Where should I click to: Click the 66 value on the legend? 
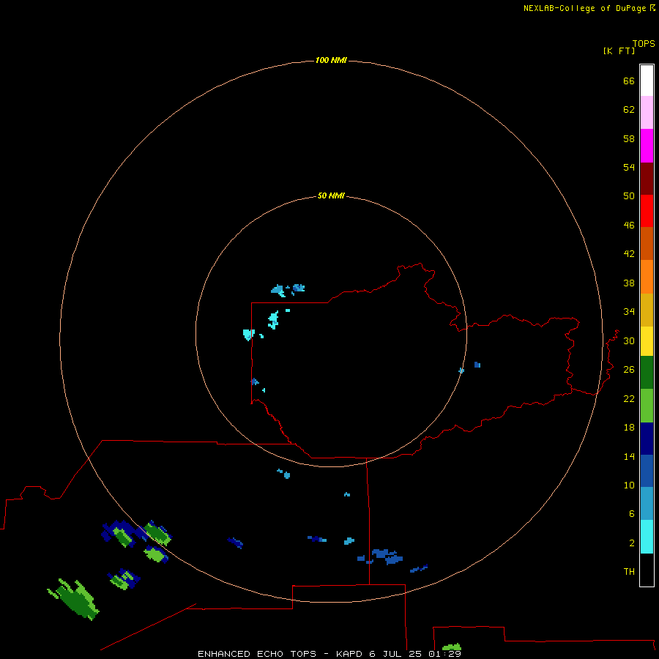pyautogui.click(x=629, y=81)
